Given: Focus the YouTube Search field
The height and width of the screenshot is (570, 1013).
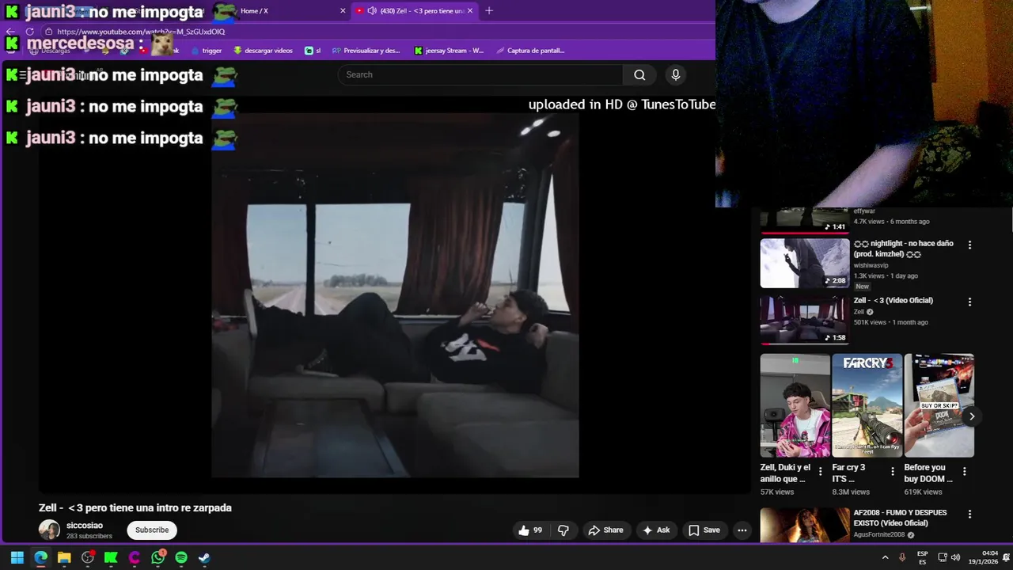Looking at the screenshot, I should coord(480,74).
